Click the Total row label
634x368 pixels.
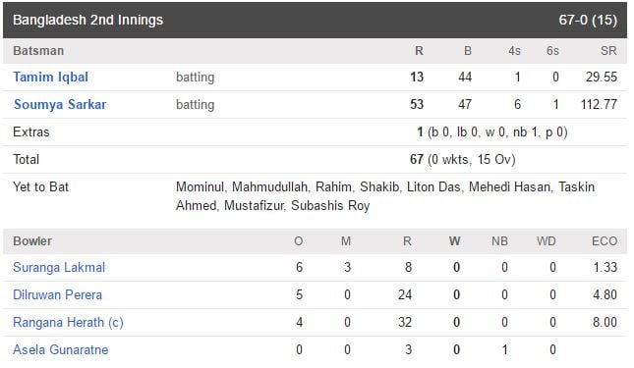click(26, 159)
